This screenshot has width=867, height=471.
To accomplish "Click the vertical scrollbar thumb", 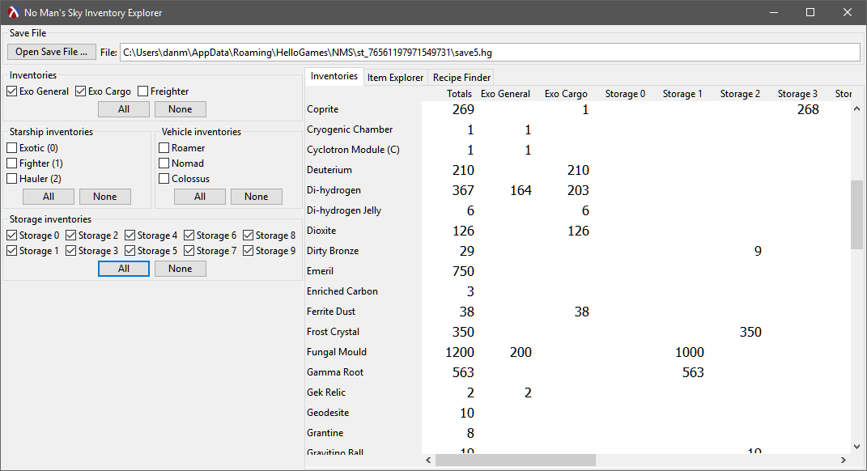I will click(x=856, y=214).
